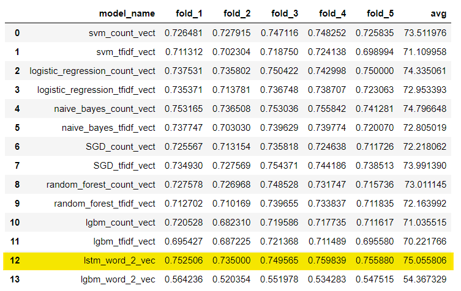Screen dimensions: 461x291
Task: Select the naive_bayes_count_vect cell
Action: tap(105, 109)
